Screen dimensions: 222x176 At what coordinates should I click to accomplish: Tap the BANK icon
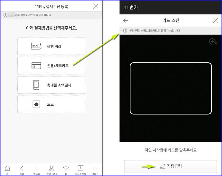point(36,46)
